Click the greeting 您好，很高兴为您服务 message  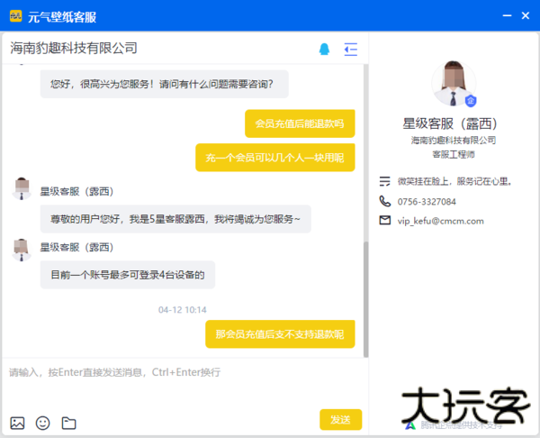[165, 84]
